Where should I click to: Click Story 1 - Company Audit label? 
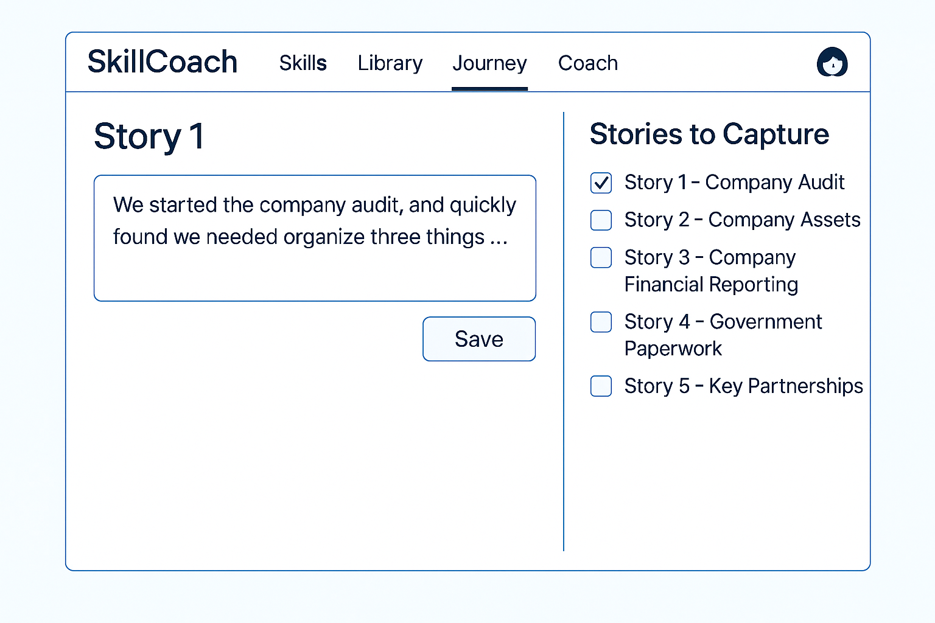tap(734, 183)
